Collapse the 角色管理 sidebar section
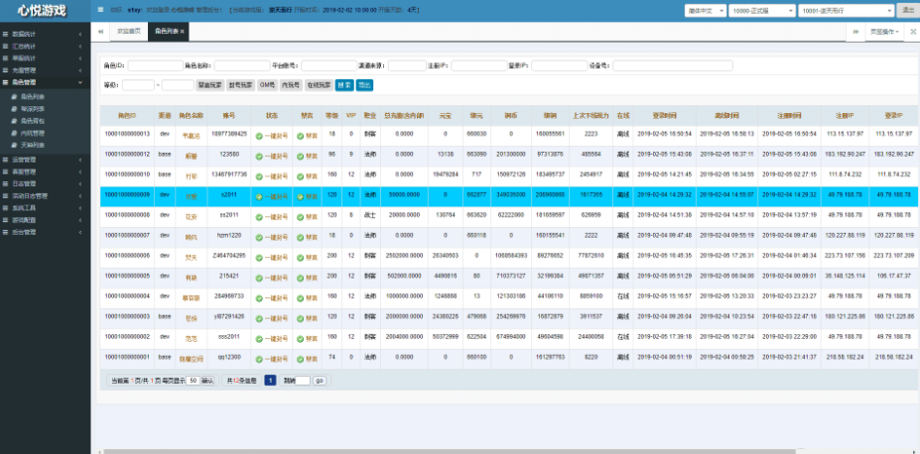Screen dimensions: 920x454 click(x=46, y=82)
